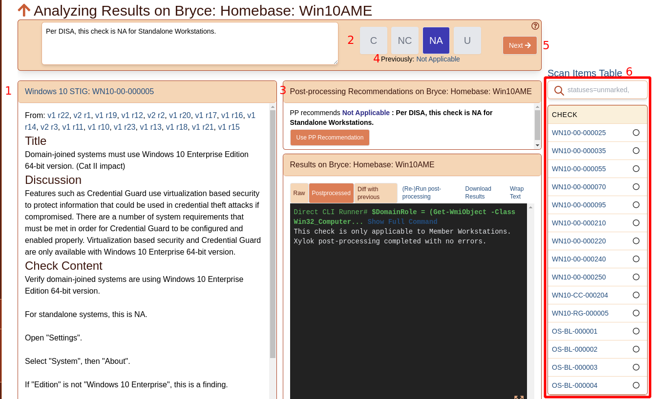Click Show Full Command link
Viewport: 653px width, 399px height.
(402, 221)
